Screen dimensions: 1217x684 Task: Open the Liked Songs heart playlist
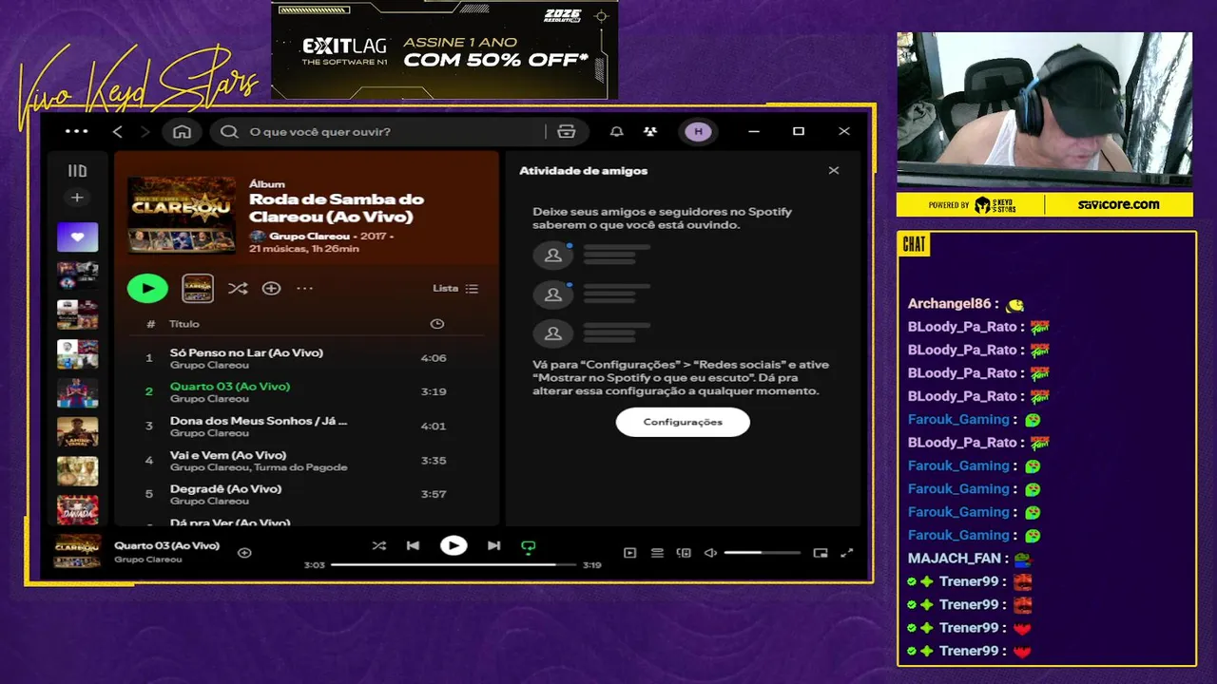coord(77,237)
